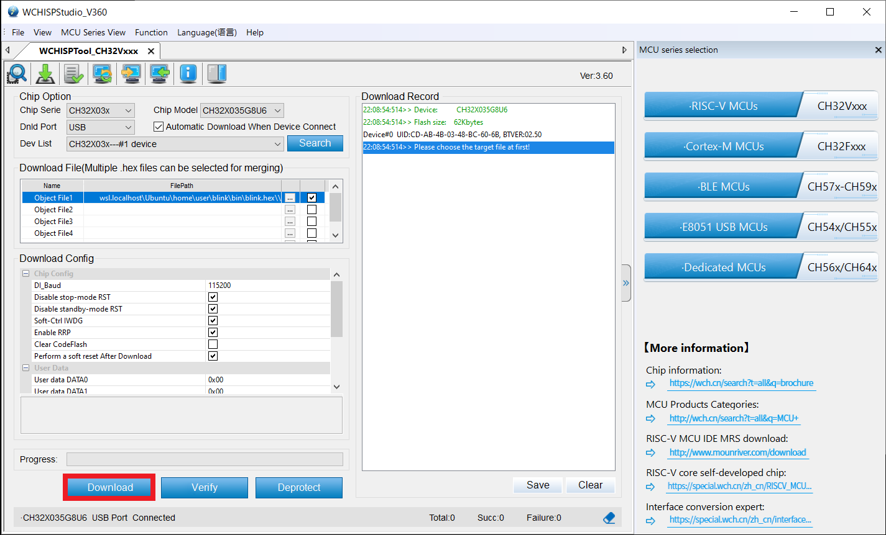The image size is (886, 535).
Task: Open the Function menu
Action: [151, 32]
